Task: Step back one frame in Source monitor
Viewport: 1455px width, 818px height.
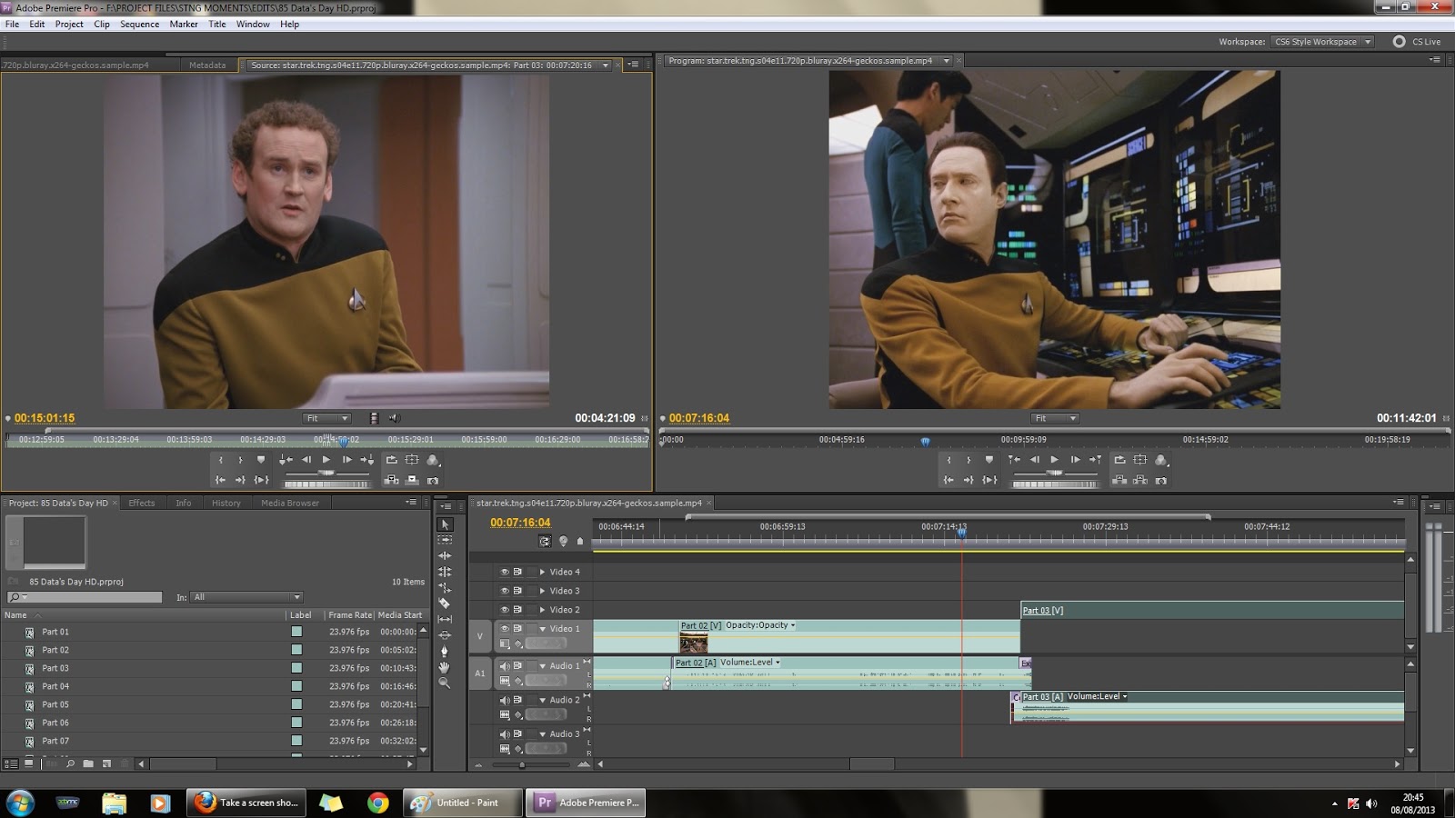Action: coord(306,460)
